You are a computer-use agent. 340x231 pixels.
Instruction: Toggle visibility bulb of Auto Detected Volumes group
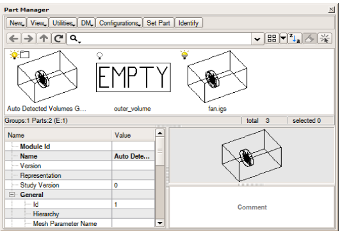[14, 54]
